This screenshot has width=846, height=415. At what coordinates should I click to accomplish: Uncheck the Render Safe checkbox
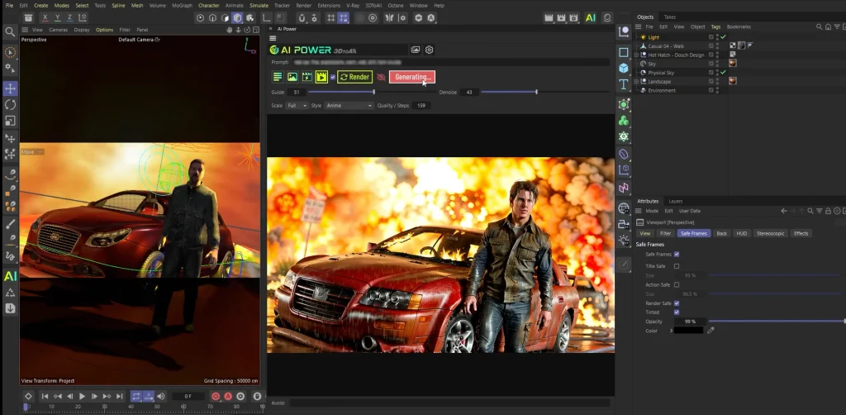677,303
